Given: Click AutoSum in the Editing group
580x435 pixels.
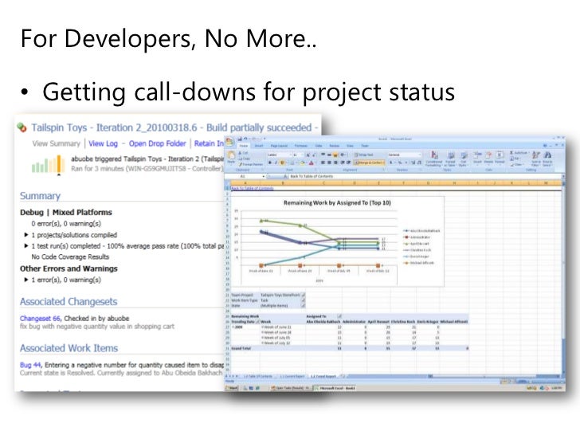Looking at the screenshot, I should pyautogui.click(x=519, y=153).
